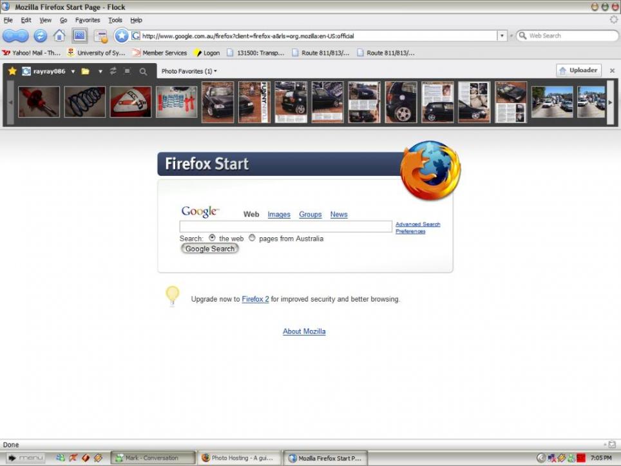
Task: Click the Google Search button
Action: 209,248
